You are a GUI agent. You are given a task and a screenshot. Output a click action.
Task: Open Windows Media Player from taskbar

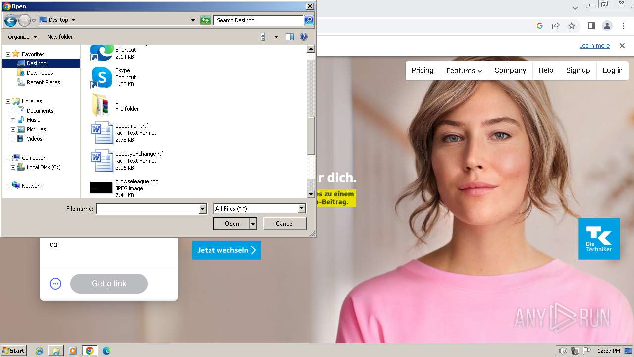tap(73, 351)
